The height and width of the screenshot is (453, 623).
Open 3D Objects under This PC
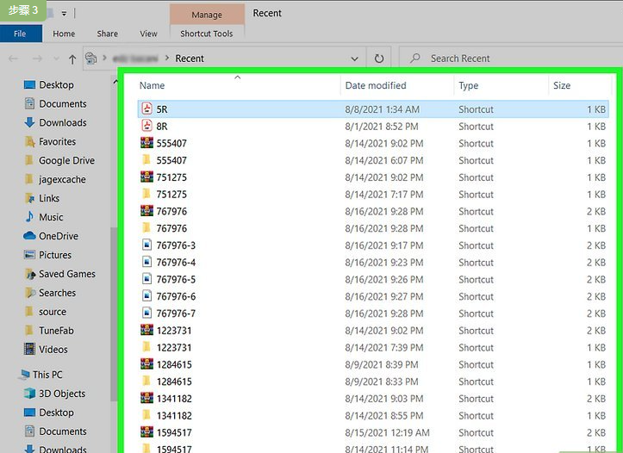coord(55,394)
